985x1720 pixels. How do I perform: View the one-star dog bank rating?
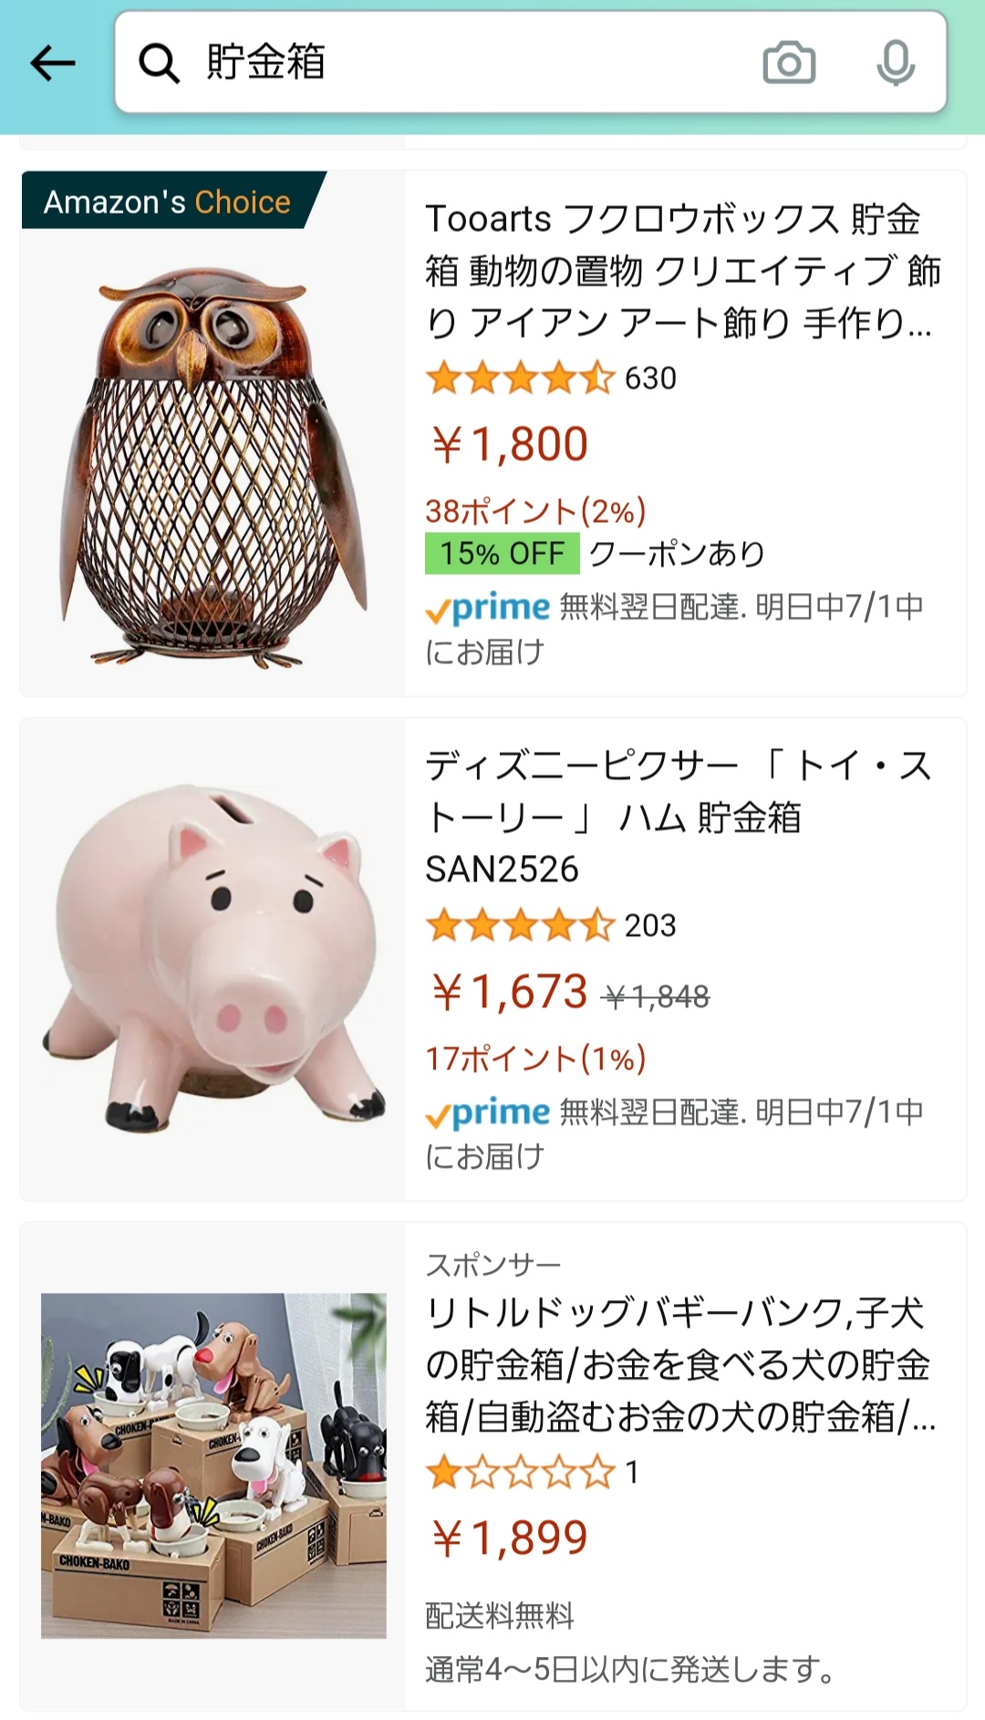coord(520,1472)
